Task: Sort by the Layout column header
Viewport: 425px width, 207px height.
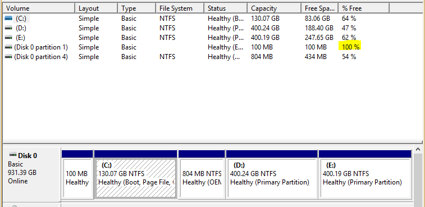Action: (97, 8)
